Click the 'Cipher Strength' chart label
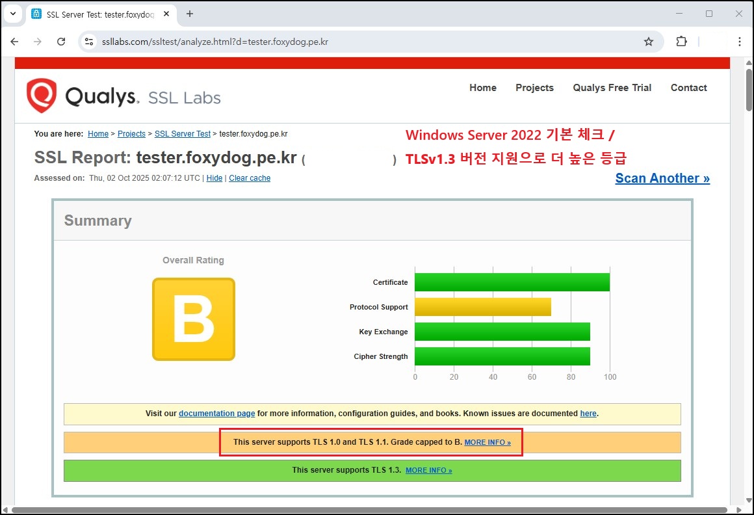This screenshot has height=515, width=754. tap(381, 356)
